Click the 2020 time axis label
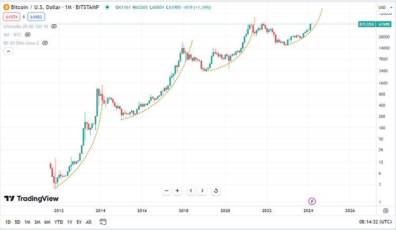Screen dimensions: 396x230 point(225,210)
